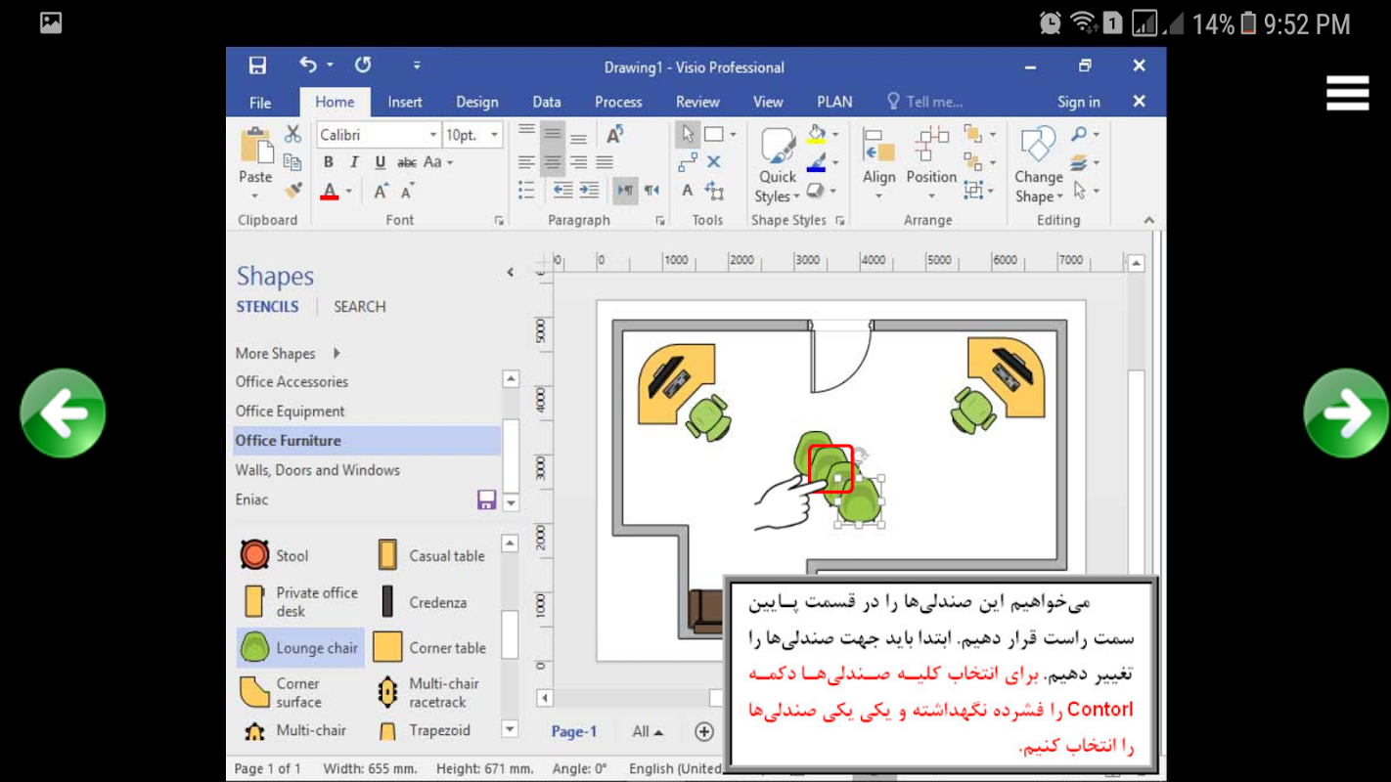This screenshot has width=1391, height=782.
Task: Open the File tab
Action: (x=260, y=102)
